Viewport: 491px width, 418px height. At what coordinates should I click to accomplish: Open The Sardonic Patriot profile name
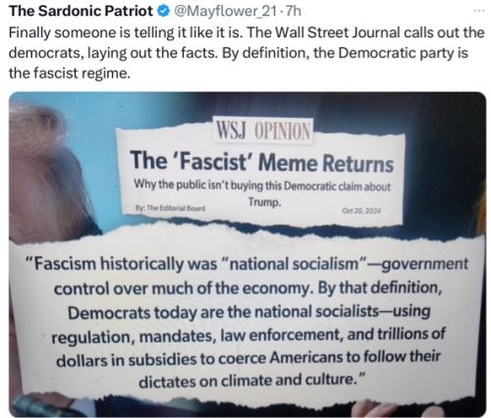[81, 12]
